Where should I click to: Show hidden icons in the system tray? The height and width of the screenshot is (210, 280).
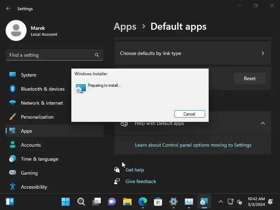[221, 202]
